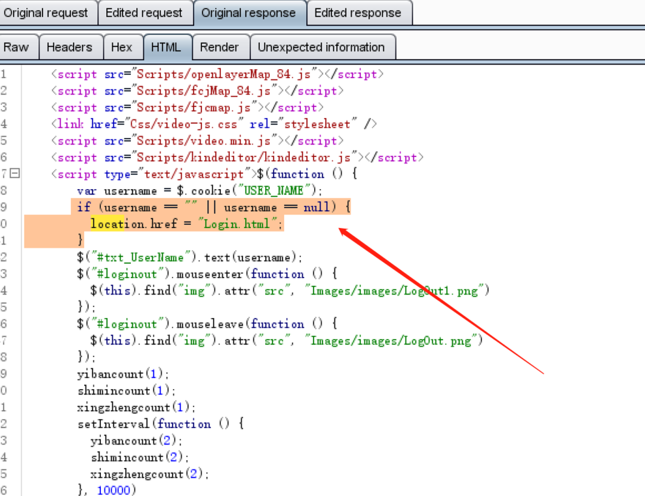The image size is (645, 496).
Task: Switch to the Original request tab
Action: pyautogui.click(x=45, y=13)
